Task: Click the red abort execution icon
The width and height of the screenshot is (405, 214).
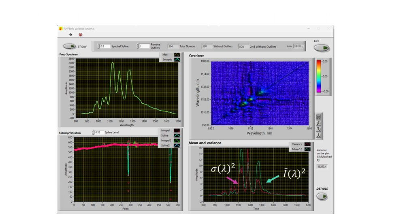Action: [x=80, y=34]
